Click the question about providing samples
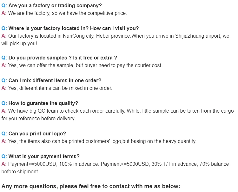238x192 pixels. click(63, 58)
